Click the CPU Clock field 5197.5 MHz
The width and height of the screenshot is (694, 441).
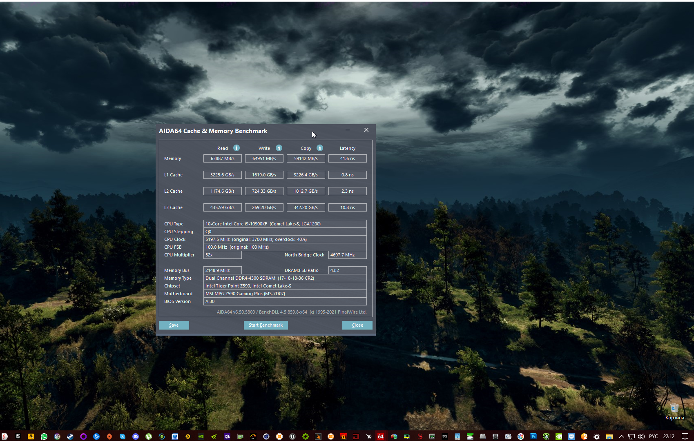(285, 239)
